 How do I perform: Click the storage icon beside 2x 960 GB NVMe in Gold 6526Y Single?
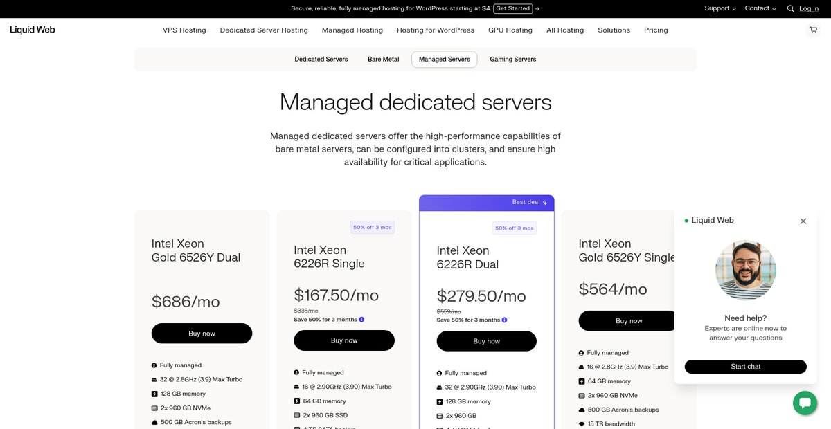(x=582, y=396)
